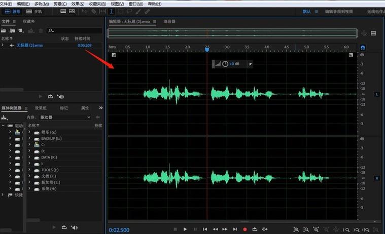Expand the 无标题 (2).wma file entry
The width and height of the screenshot is (385, 234).
pos(3,45)
